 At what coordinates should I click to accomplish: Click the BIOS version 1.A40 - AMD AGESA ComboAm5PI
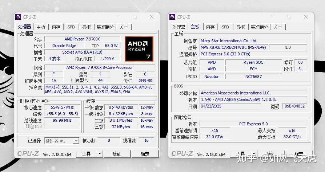pos(253,99)
